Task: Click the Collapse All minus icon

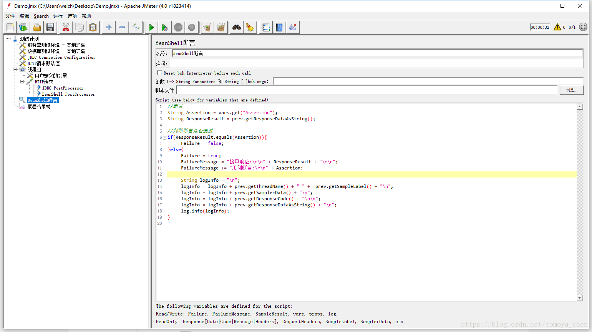Action: [x=122, y=27]
